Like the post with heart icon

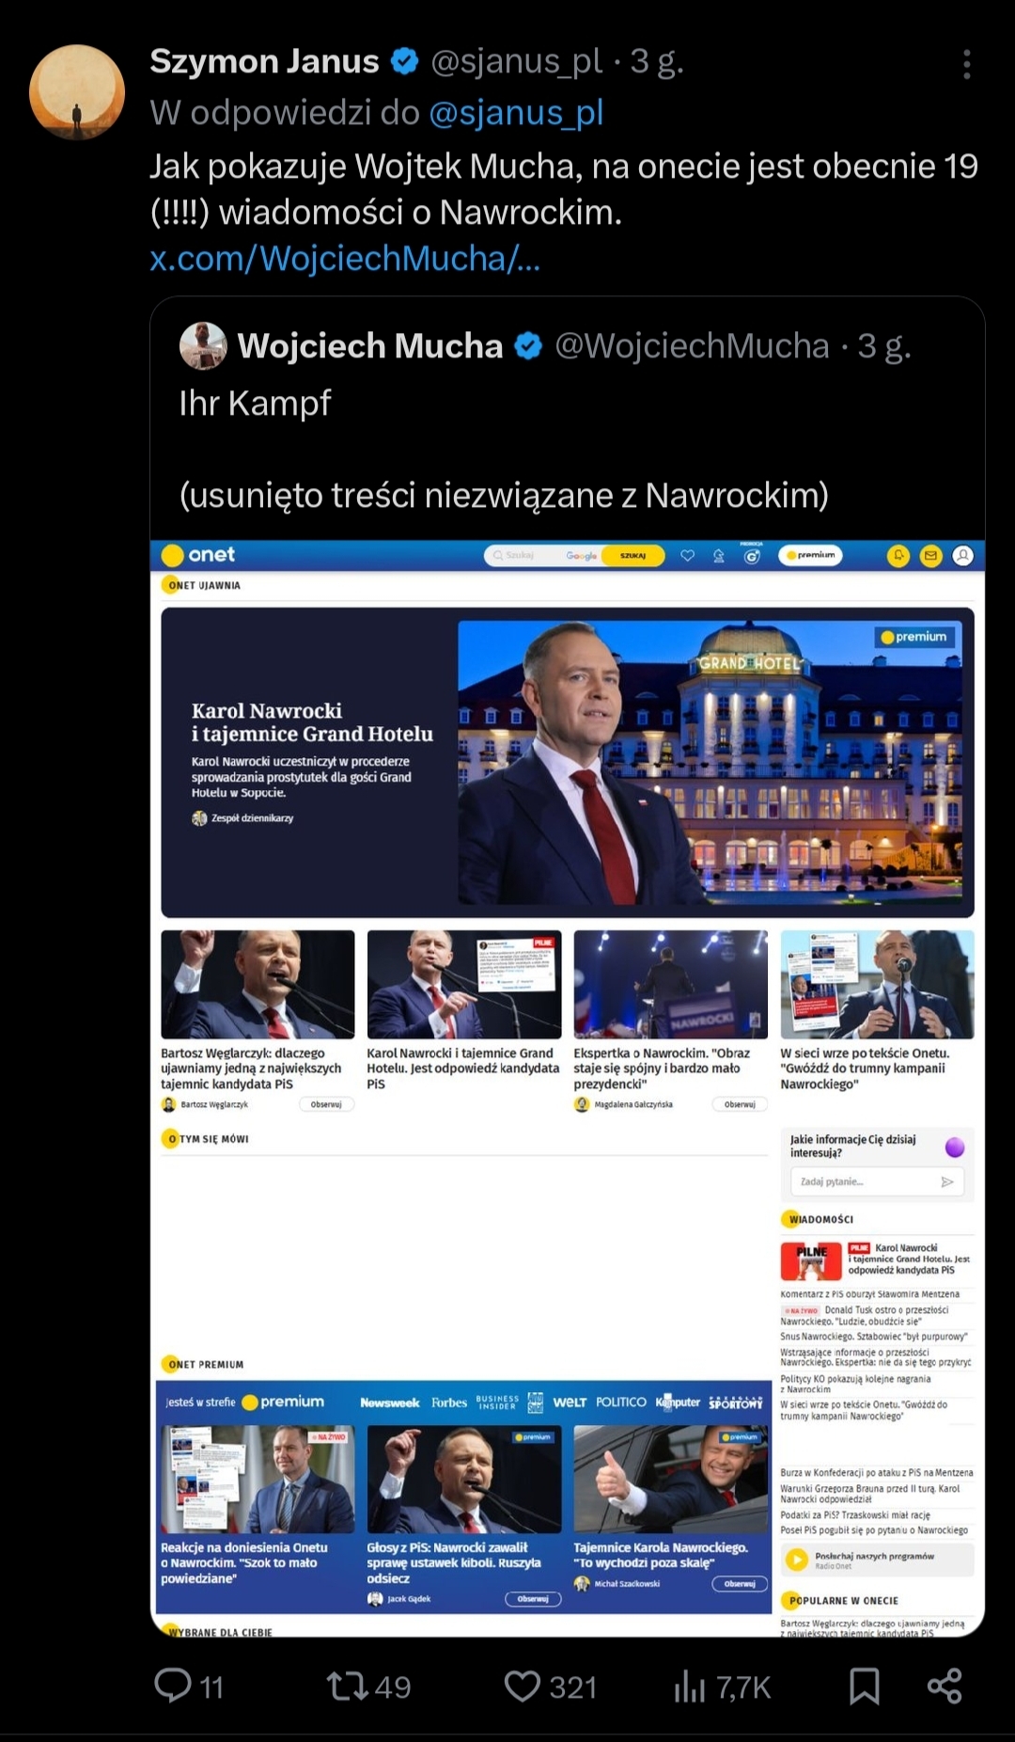point(523,1686)
